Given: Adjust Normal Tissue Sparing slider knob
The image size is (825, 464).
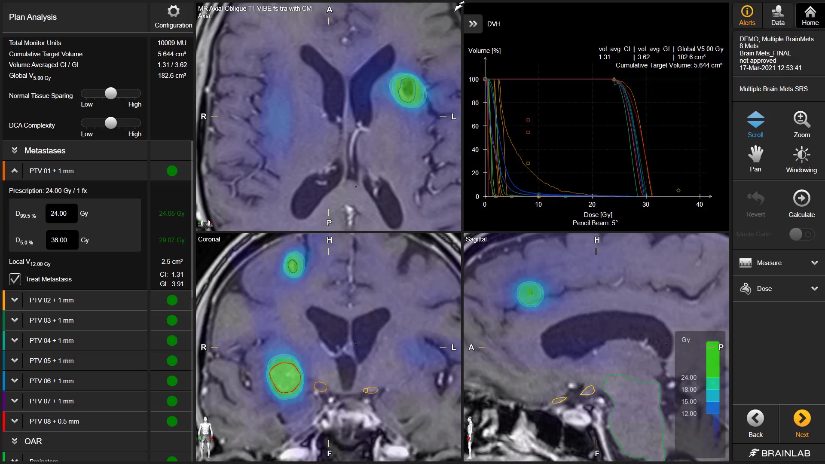Looking at the screenshot, I should point(111,93).
